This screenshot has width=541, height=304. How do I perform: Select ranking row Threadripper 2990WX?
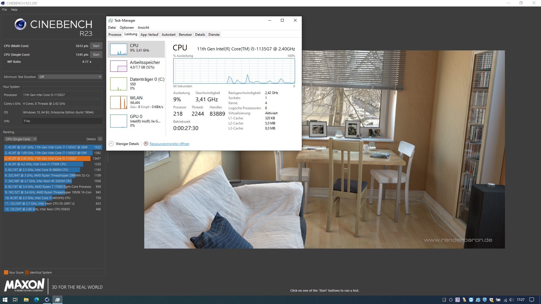53,175
